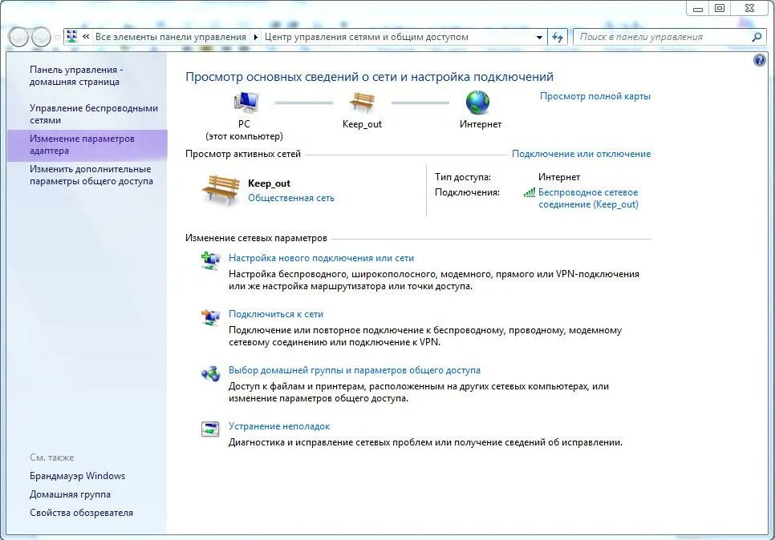Click the 'PC (этот компьютер)' label

point(244,130)
